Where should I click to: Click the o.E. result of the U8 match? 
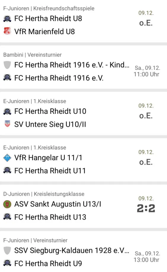[x=146, y=23]
